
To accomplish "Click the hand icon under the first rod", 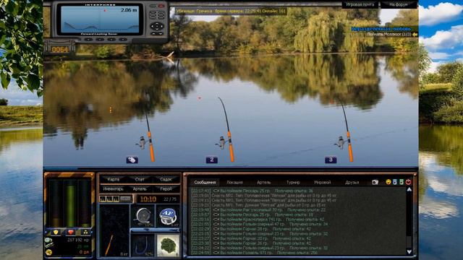I will [x=132, y=160].
